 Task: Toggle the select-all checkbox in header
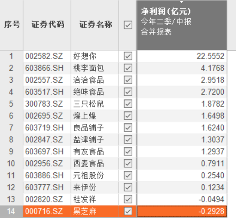128,25
